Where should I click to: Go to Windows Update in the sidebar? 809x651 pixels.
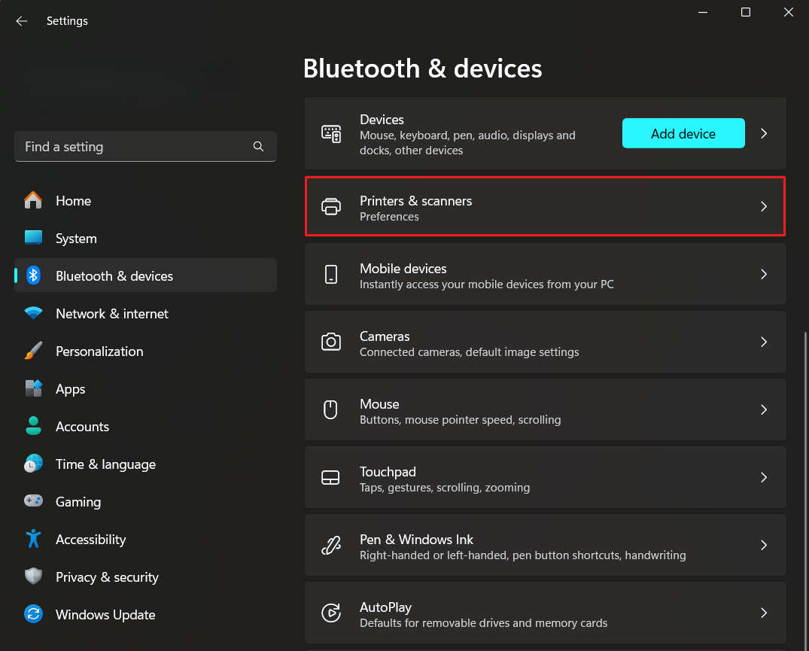point(105,615)
